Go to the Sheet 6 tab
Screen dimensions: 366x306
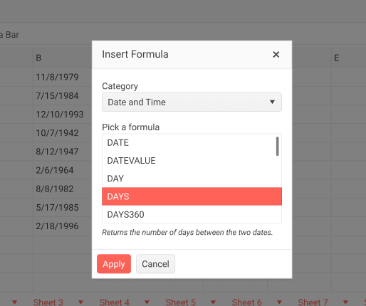tap(247, 302)
